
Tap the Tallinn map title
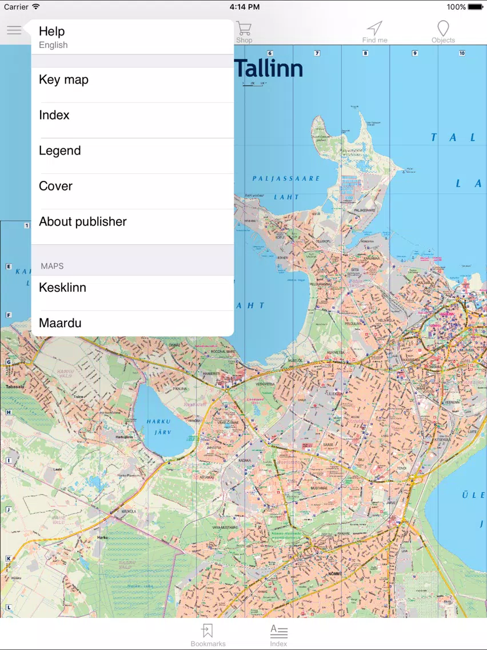pos(269,69)
